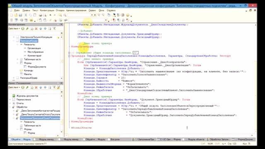Select Макеты node under ПриходныйОрдер

[x=28, y=74]
